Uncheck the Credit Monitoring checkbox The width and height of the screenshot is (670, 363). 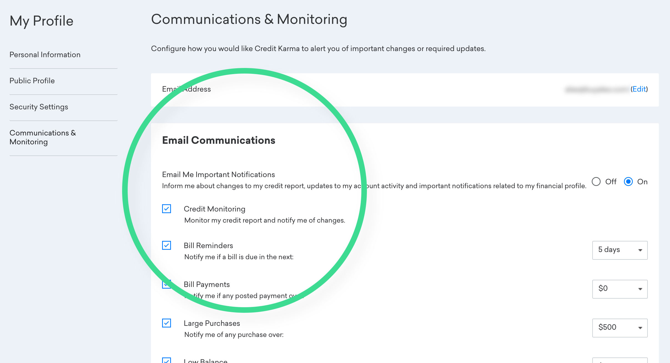coord(167,209)
